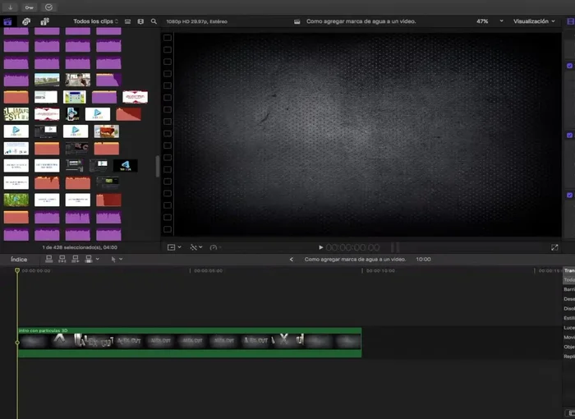
Task: Enter full screen viewer mode
Action: point(554,247)
